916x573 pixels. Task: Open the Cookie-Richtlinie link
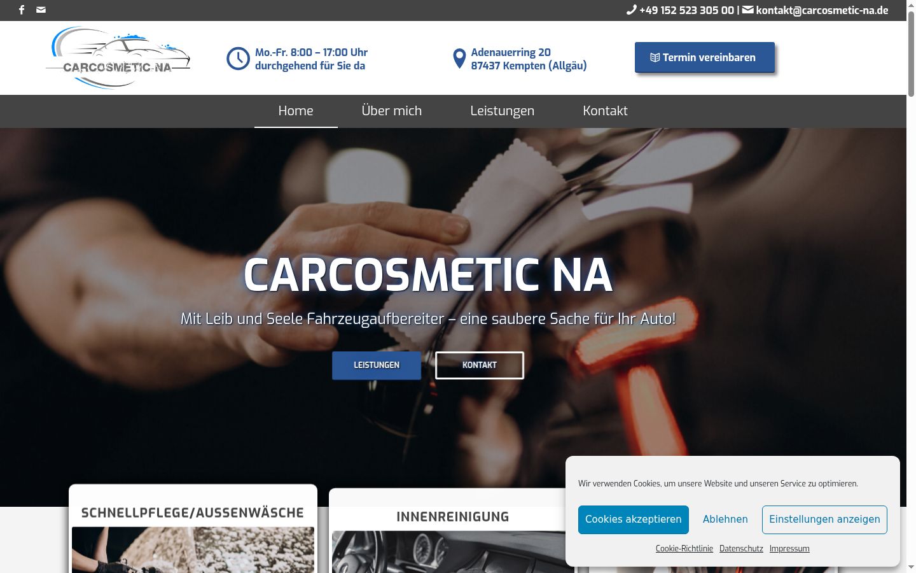click(x=684, y=549)
